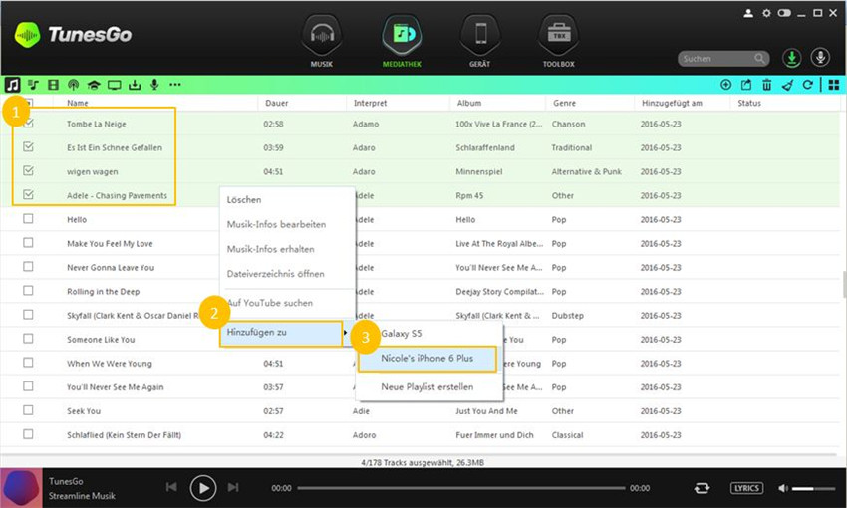Open the playlist list filter icon
The width and height of the screenshot is (847, 508).
[x=34, y=85]
